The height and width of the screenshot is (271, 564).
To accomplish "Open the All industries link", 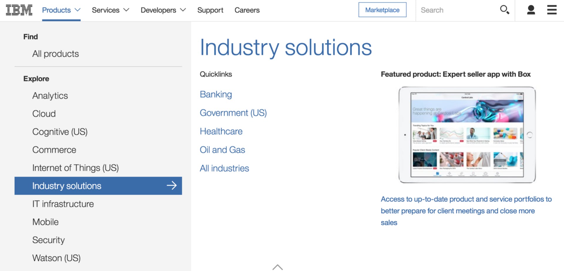I will [224, 168].
